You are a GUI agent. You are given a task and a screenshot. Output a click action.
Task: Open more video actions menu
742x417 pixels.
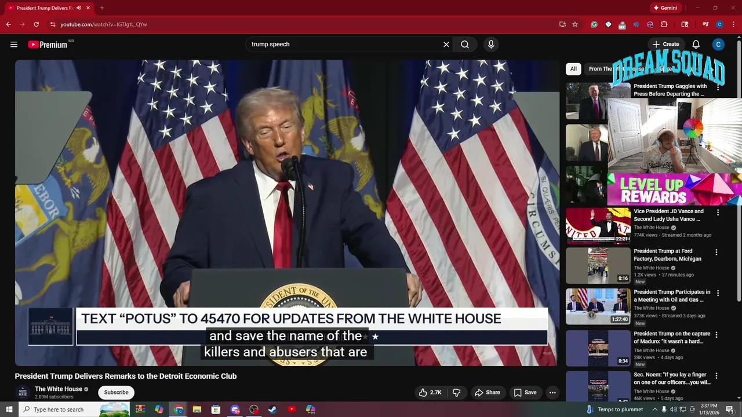552,393
